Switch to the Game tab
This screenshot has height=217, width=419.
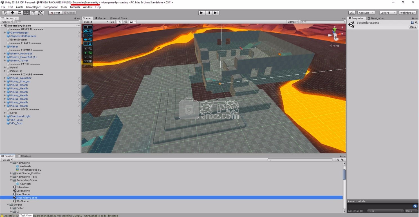(100, 18)
